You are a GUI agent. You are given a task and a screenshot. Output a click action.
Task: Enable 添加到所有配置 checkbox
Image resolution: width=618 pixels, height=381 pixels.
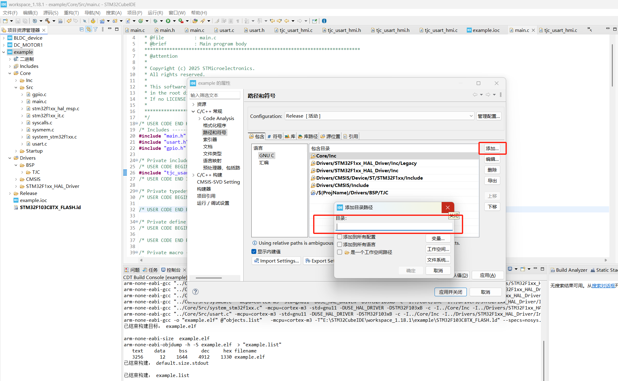tap(340, 237)
